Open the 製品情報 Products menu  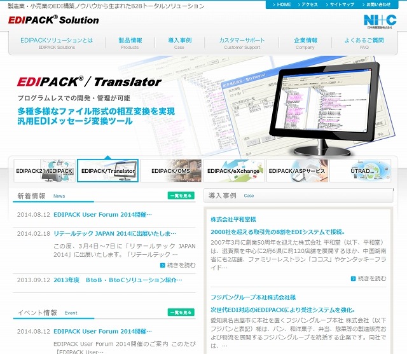coord(130,43)
